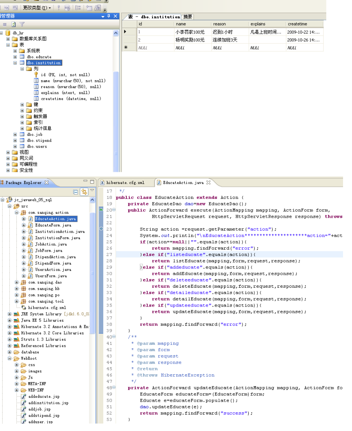
Task: Close the Package Explorer view tab
Action: [47, 182]
